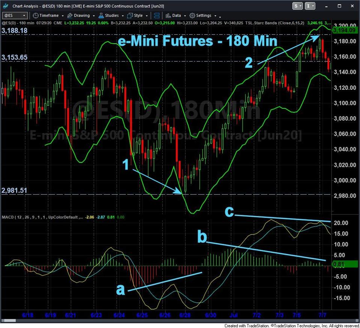
Task: Open the Settings gear icon
Action: coord(192,15)
